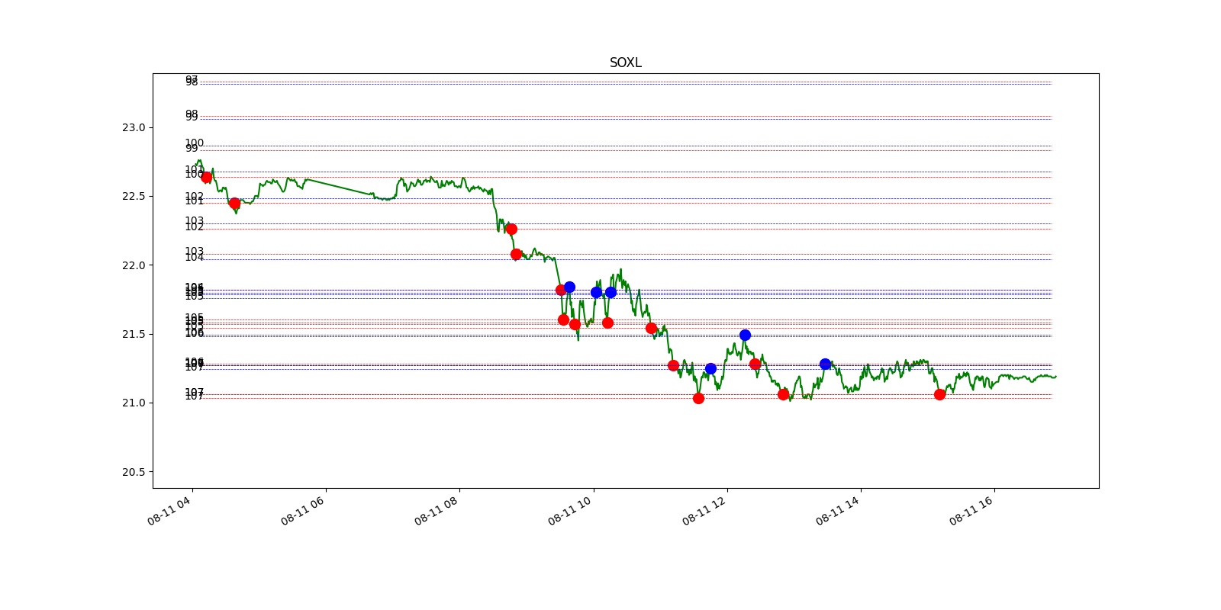Click the blue marker peaking near 21.49
This screenshot has height=610, width=1221.
(745, 335)
